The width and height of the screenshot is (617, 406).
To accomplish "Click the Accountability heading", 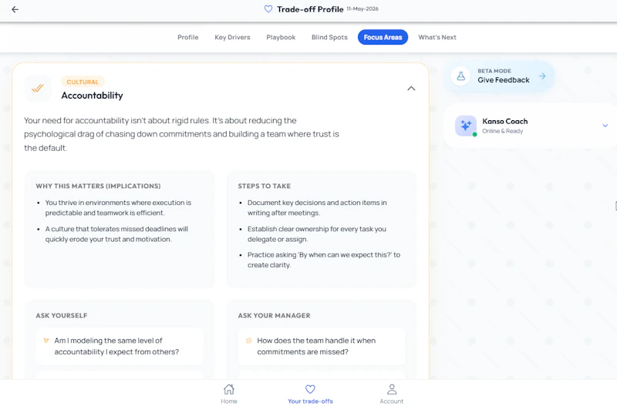I will pos(92,96).
